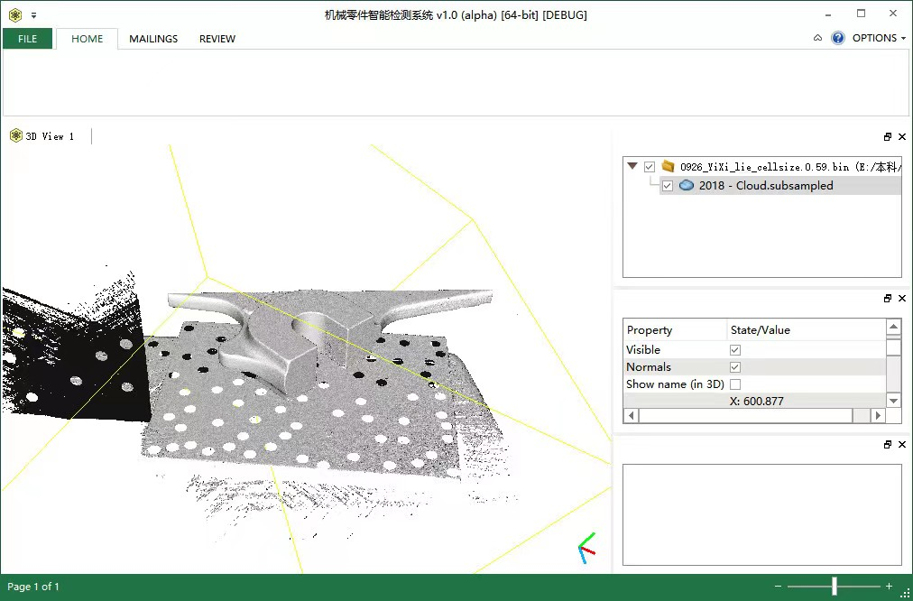Open the blue Help question mark icon
Image resolution: width=913 pixels, height=601 pixels.
click(x=838, y=38)
